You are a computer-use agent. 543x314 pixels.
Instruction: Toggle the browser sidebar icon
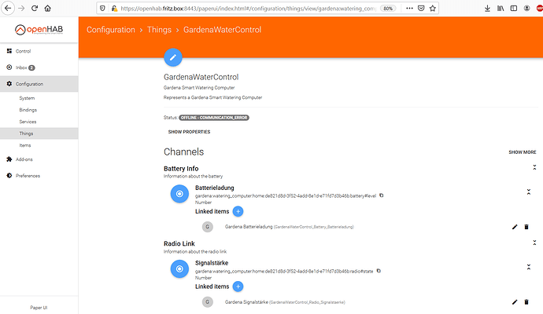point(514,9)
